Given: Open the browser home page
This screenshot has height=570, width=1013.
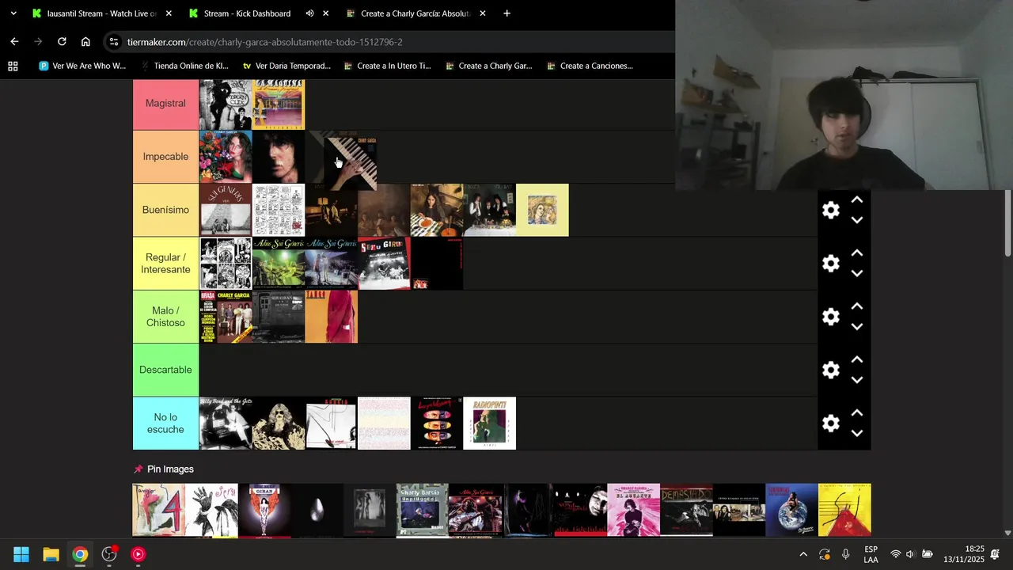Looking at the screenshot, I should pos(85,41).
